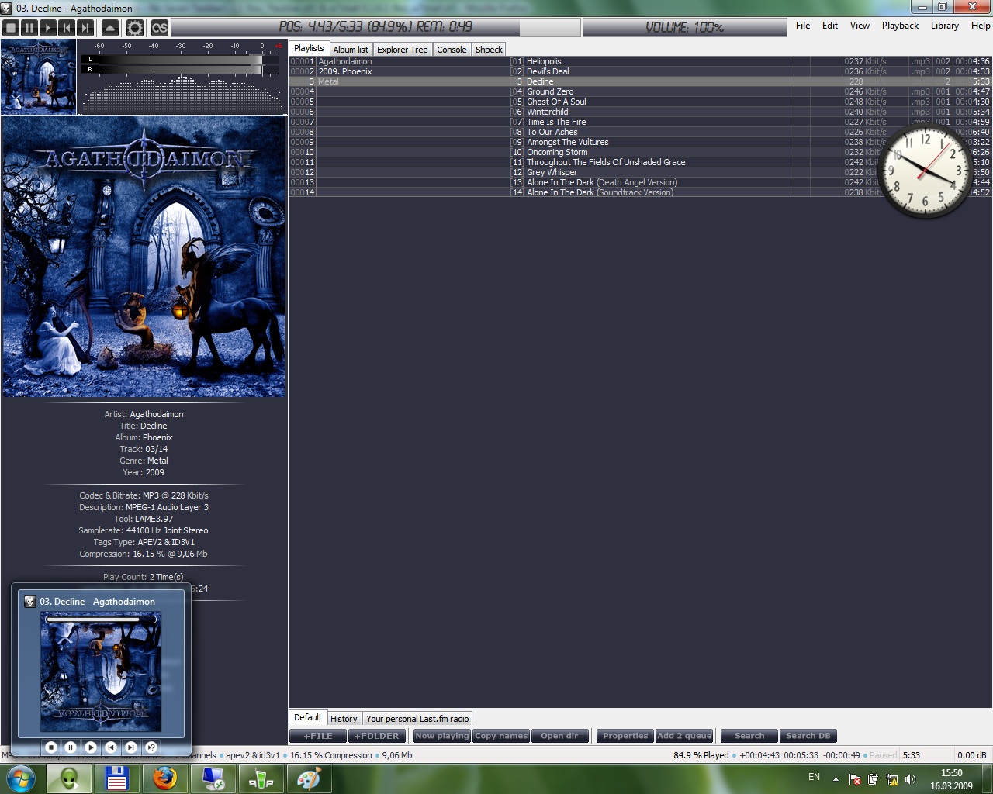The height and width of the screenshot is (794, 993).
Task: Click the large Agathodaimon album cover
Action: tap(144, 257)
